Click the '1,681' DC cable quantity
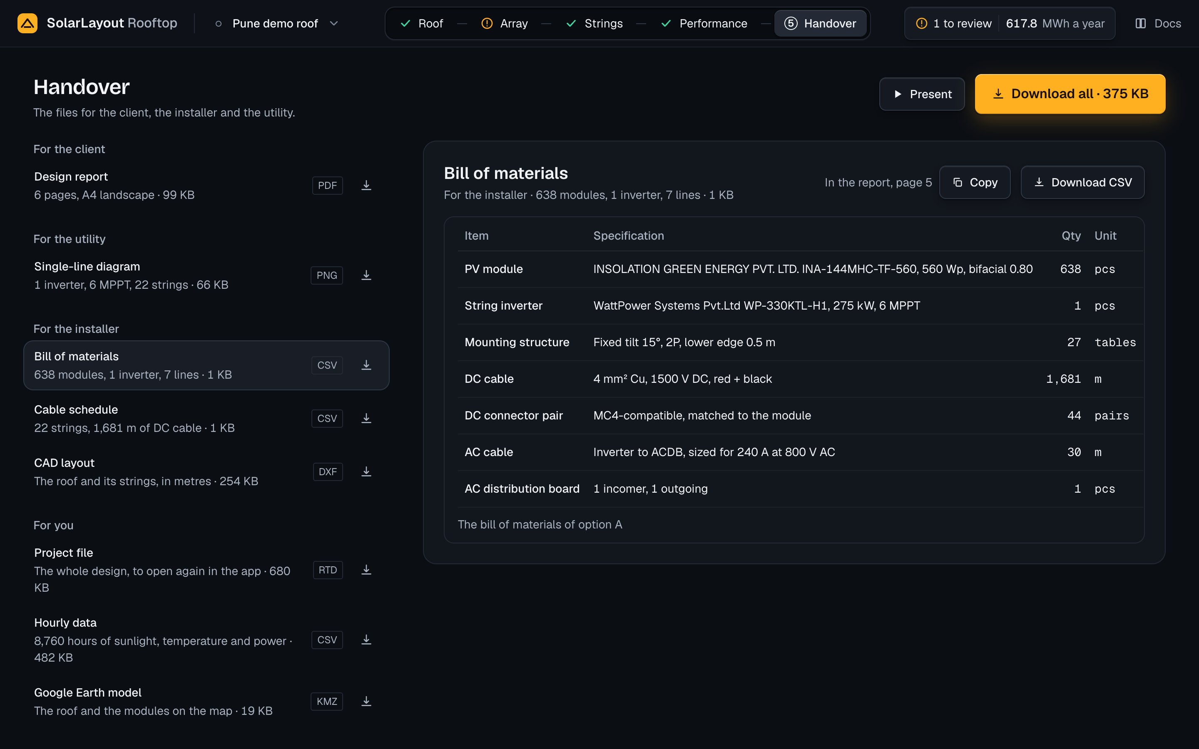 (x=1063, y=379)
